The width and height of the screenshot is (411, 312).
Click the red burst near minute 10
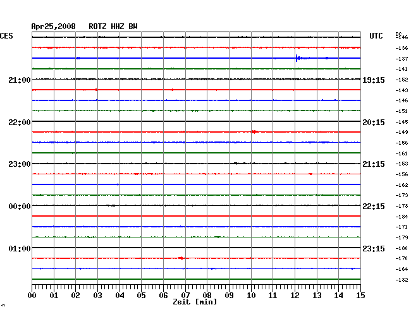254,131
